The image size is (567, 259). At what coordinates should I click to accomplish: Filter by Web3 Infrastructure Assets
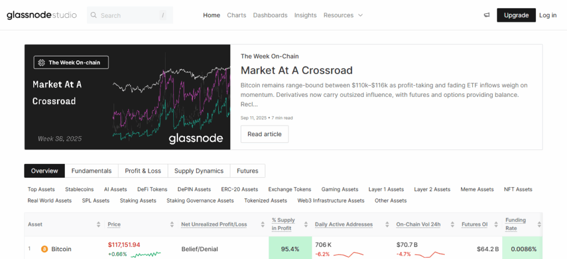coord(331,200)
